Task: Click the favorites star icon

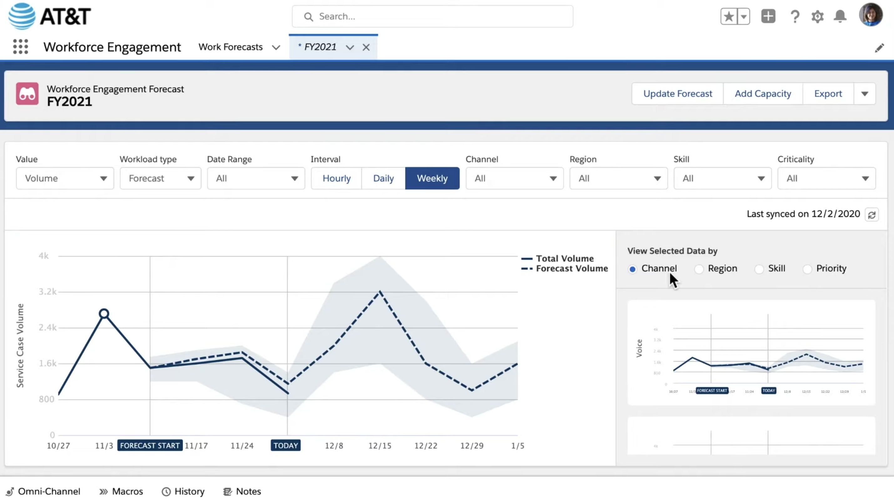Action: coord(729,16)
